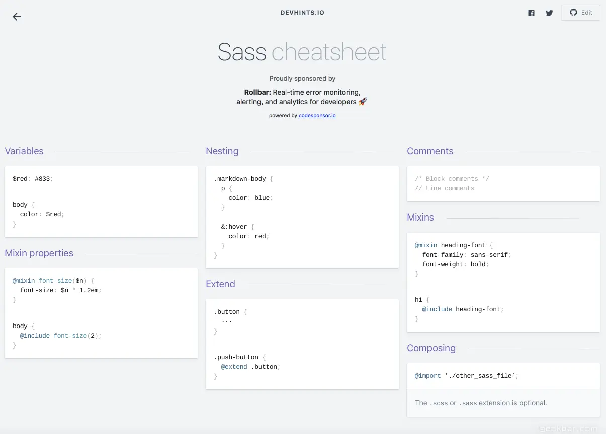Click the Composing section heading
Viewport: 606px width, 434px height.
click(x=431, y=348)
